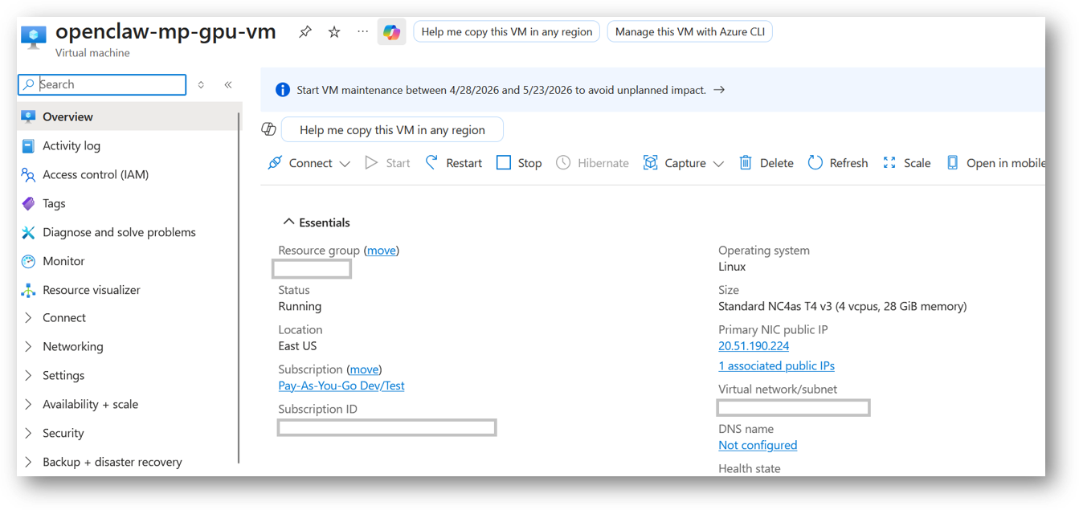The width and height of the screenshot is (1079, 510).
Task: Expand the Security sidebar section
Action: (x=28, y=434)
